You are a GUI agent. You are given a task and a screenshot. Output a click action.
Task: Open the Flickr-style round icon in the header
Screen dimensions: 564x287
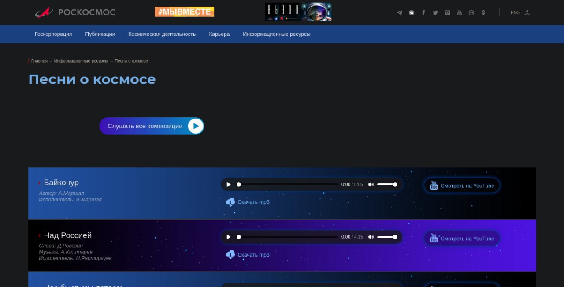471,13
